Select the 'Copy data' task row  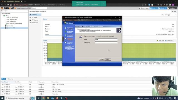coord(76,94)
